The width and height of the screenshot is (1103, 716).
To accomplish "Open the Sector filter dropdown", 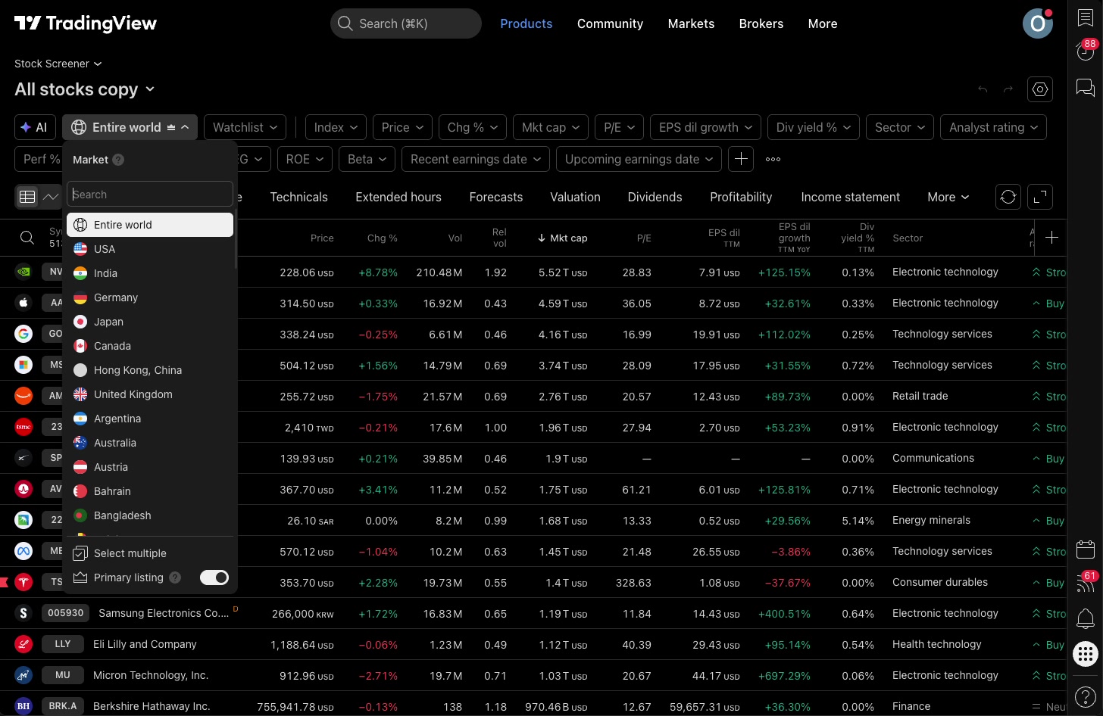I will tap(900, 127).
